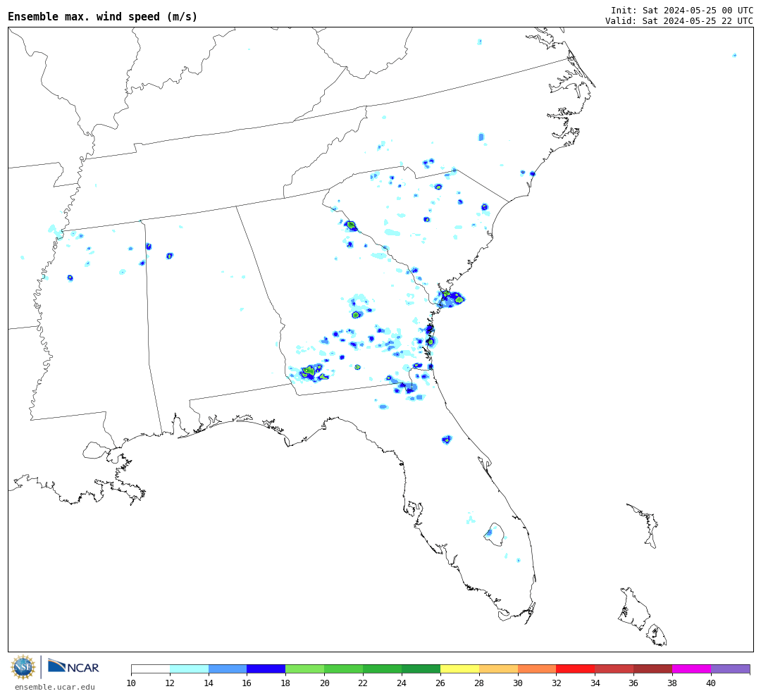The image size is (761, 696).
Task: Click the colorbar label '34'
Action: [x=595, y=683]
